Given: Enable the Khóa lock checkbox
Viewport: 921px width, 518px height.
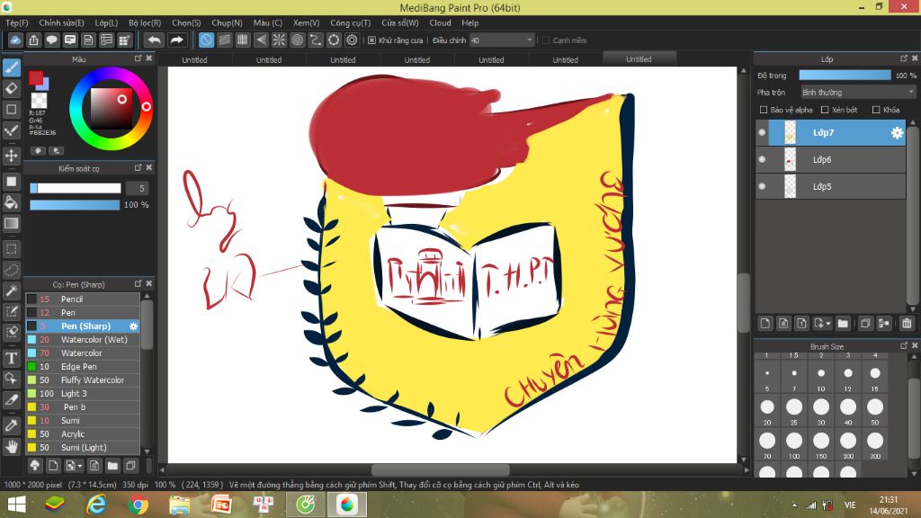Looking at the screenshot, I should point(876,110).
